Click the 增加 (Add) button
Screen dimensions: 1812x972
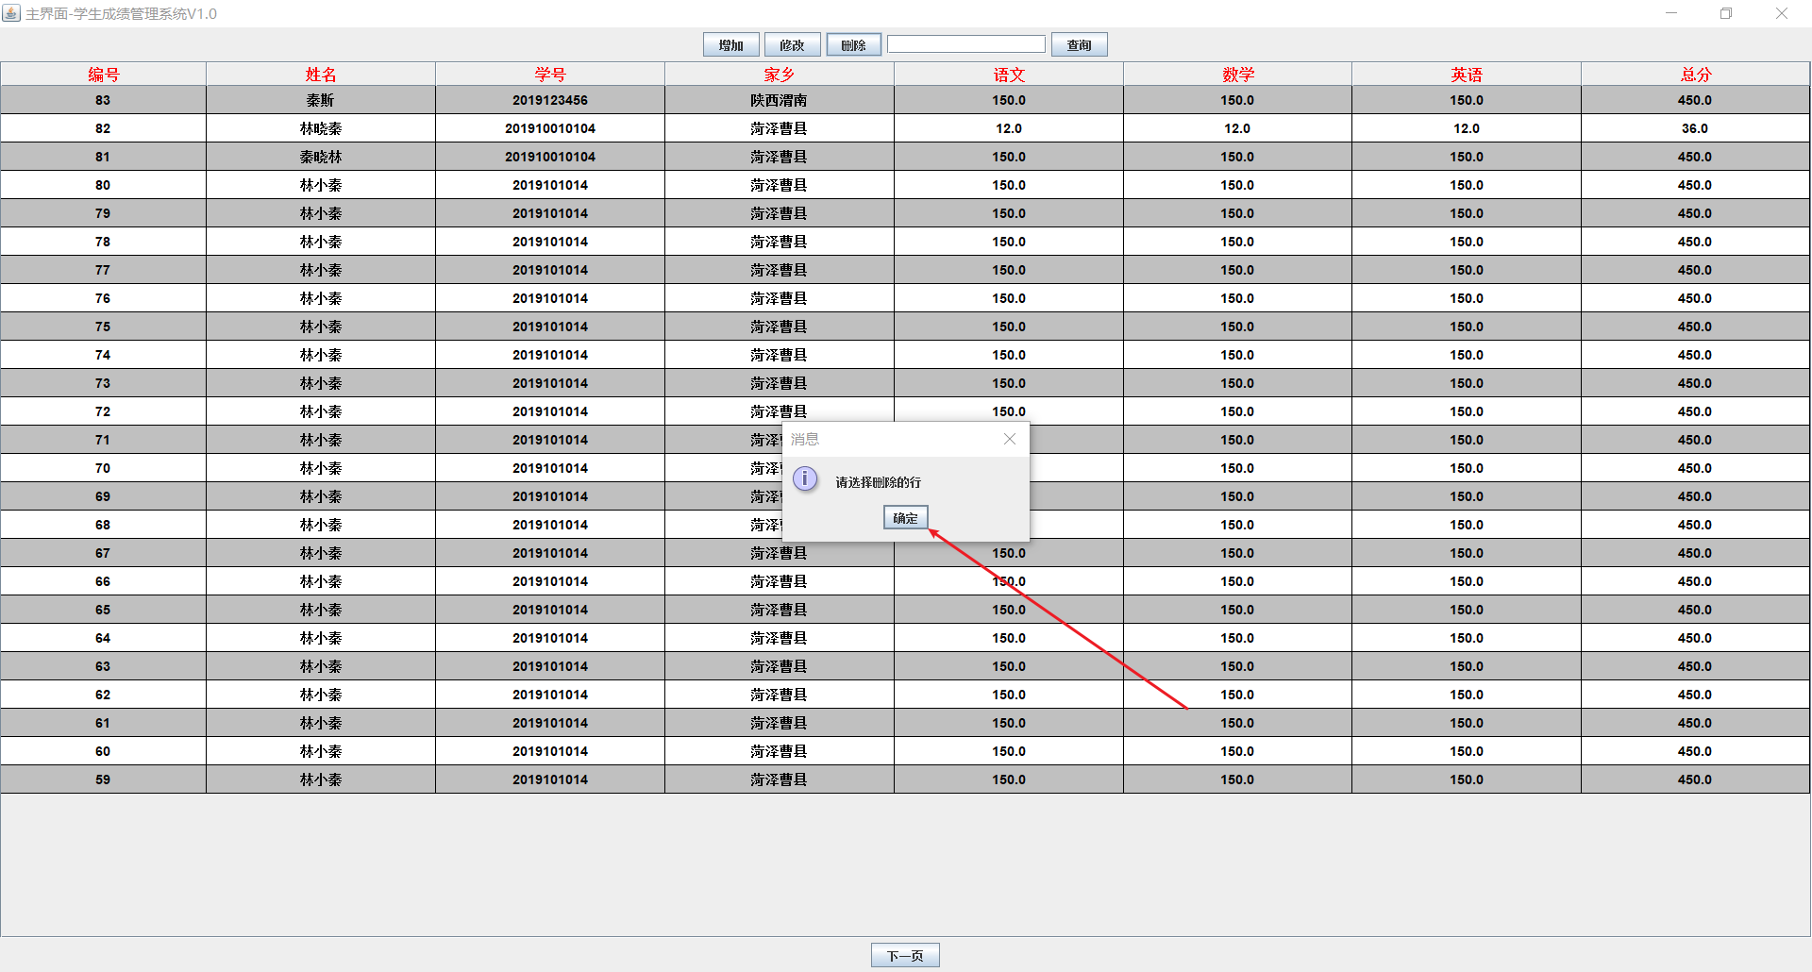point(730,45)
